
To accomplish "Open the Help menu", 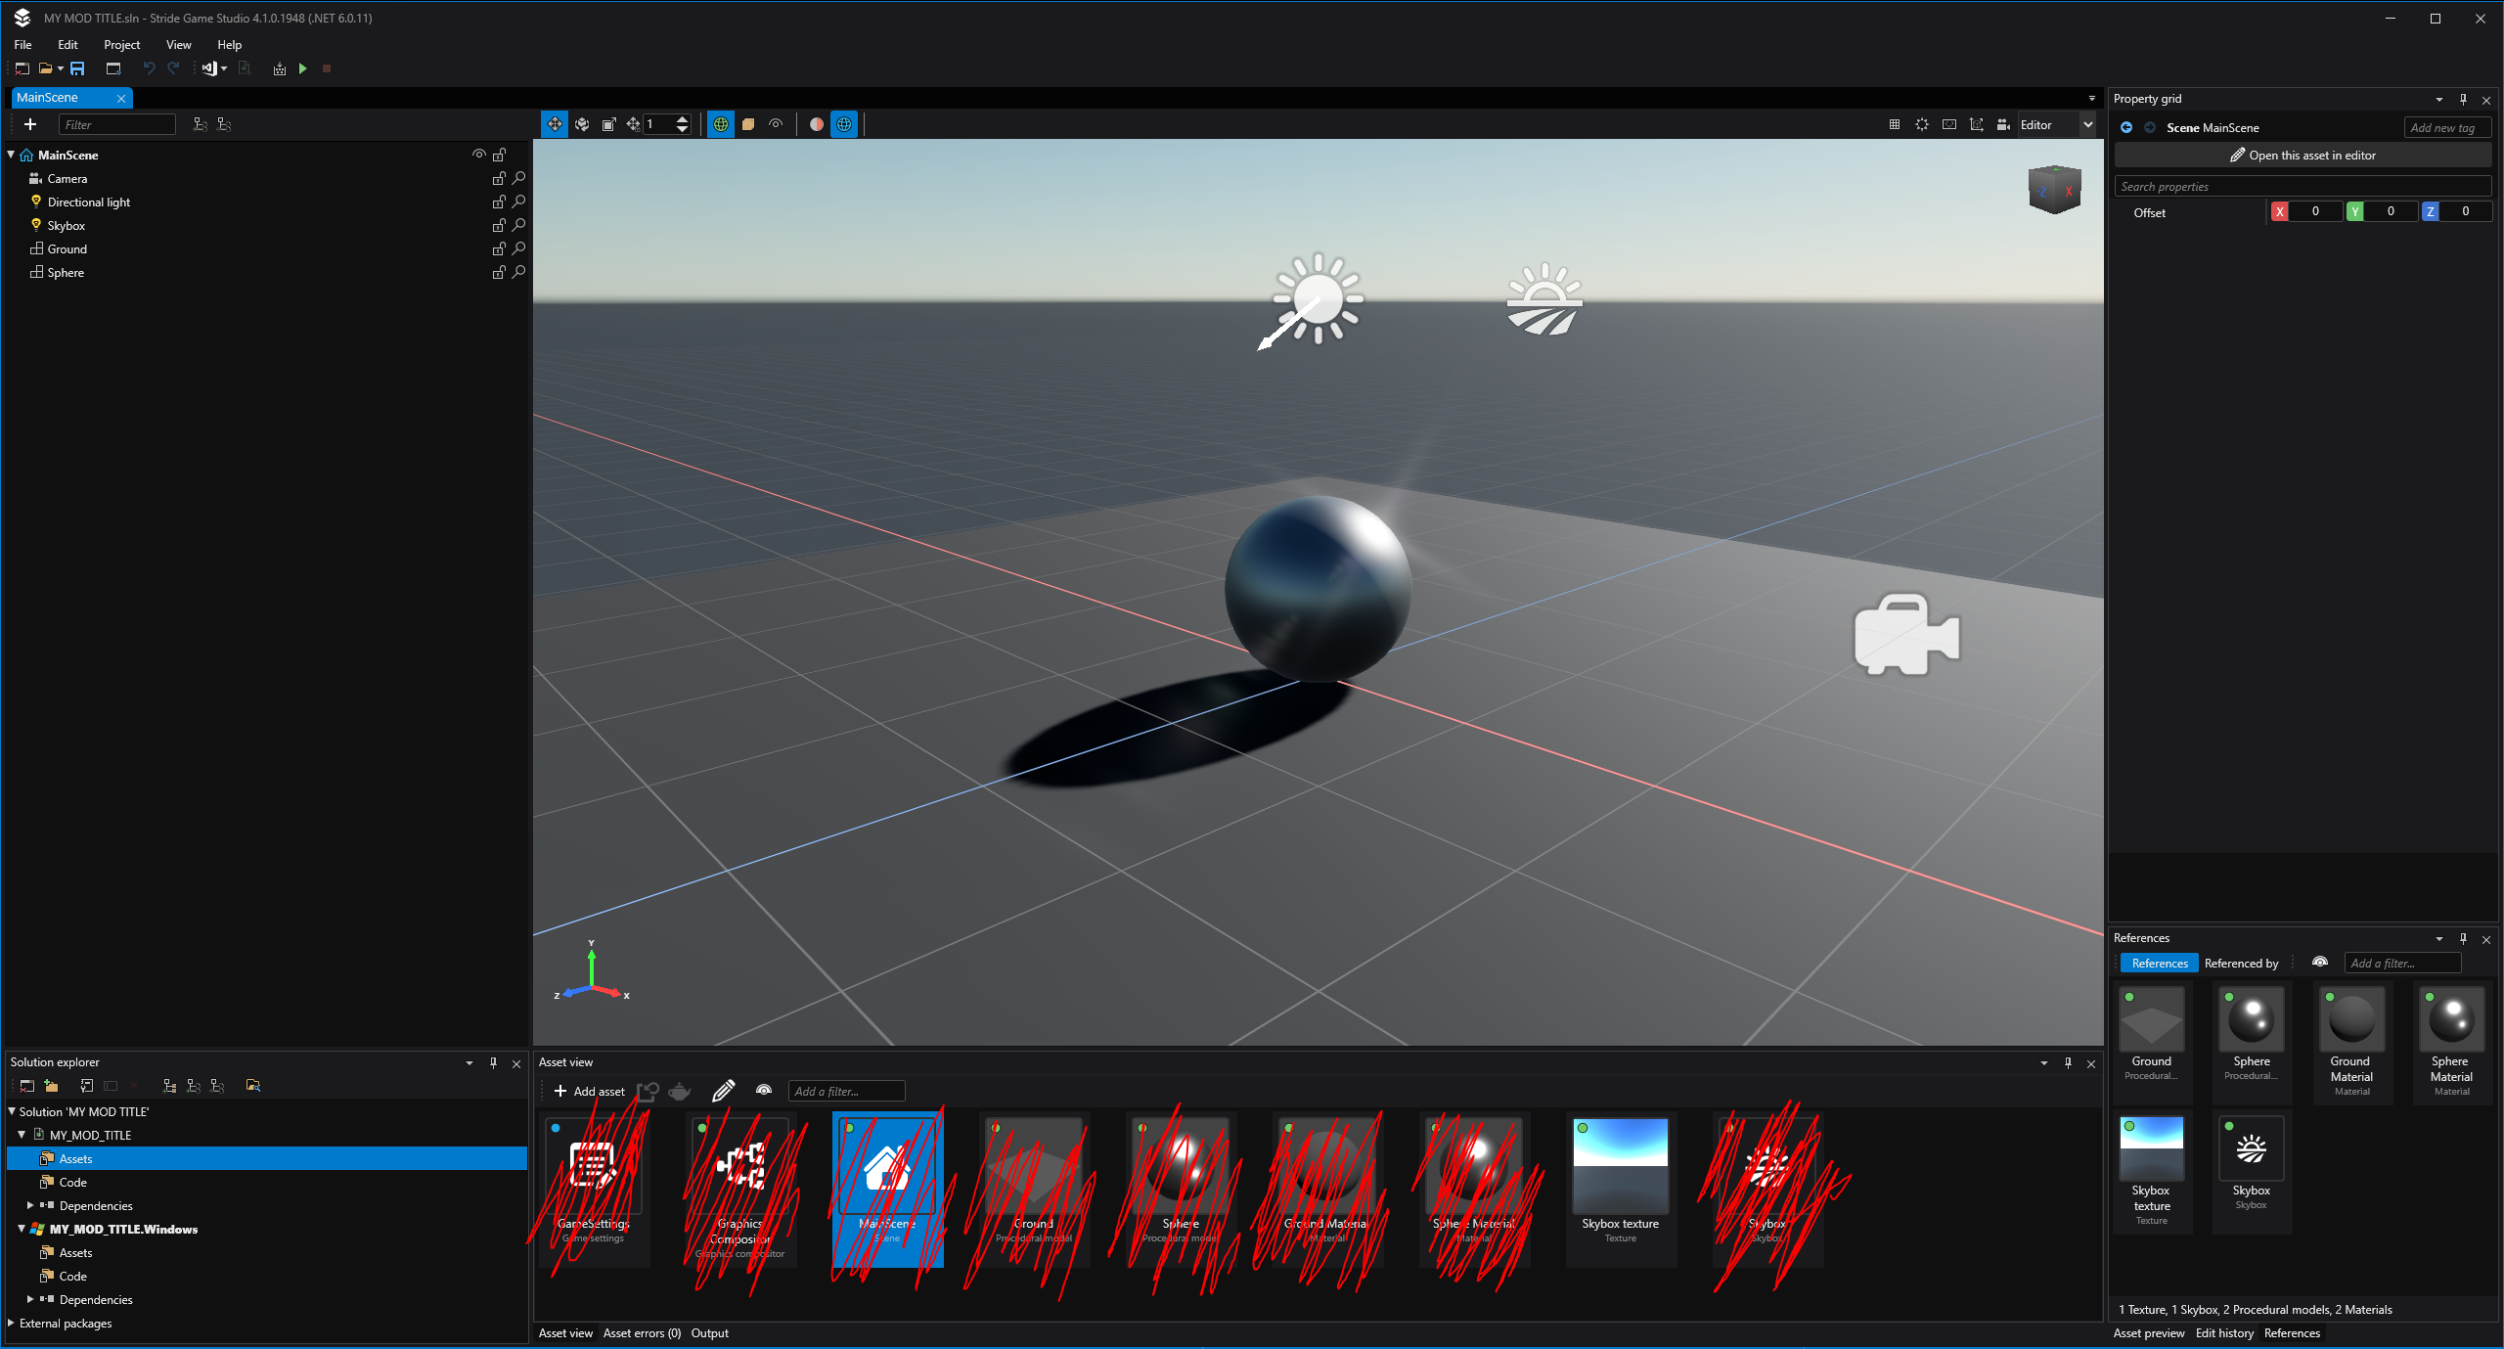I will tap(229, 44).
